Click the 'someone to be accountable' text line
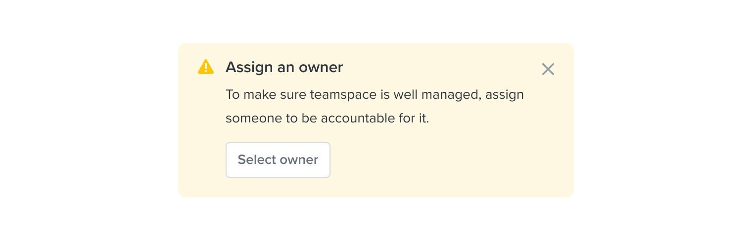Viewport: 752px width, 237px height. (328, 119)
